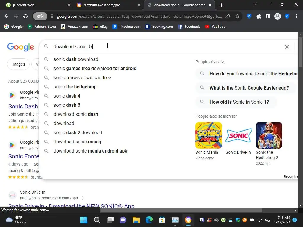Open Sonic the Hedgehog 2 film thumbnail

[269, 135]
